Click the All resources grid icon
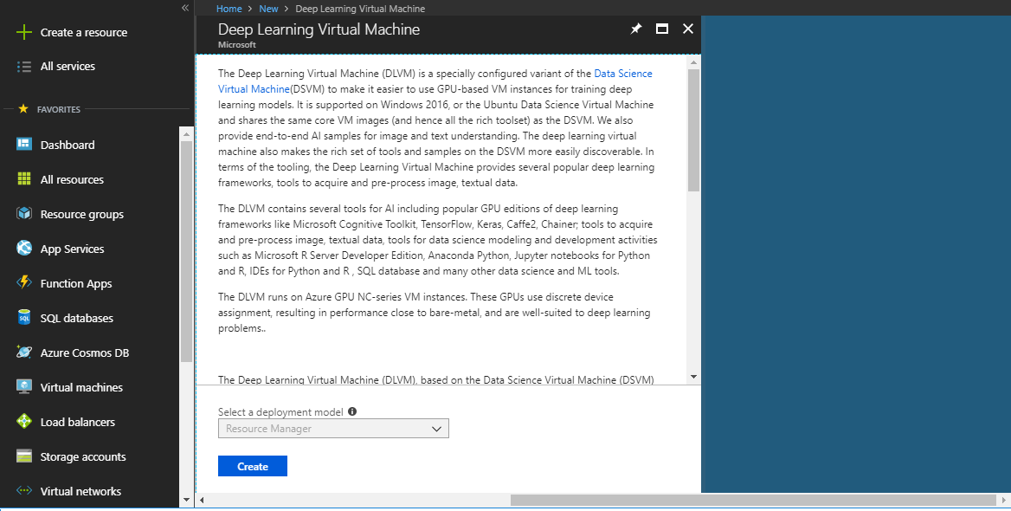 click(x=24, y=179)
